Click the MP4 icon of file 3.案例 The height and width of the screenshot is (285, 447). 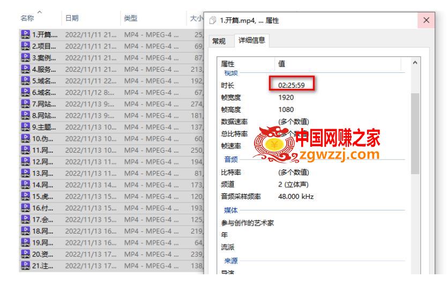click(x=25, y=57)
